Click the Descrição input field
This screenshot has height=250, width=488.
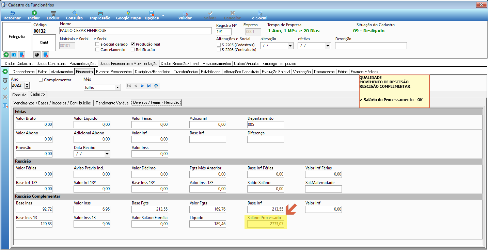click(x=371, y=46)
